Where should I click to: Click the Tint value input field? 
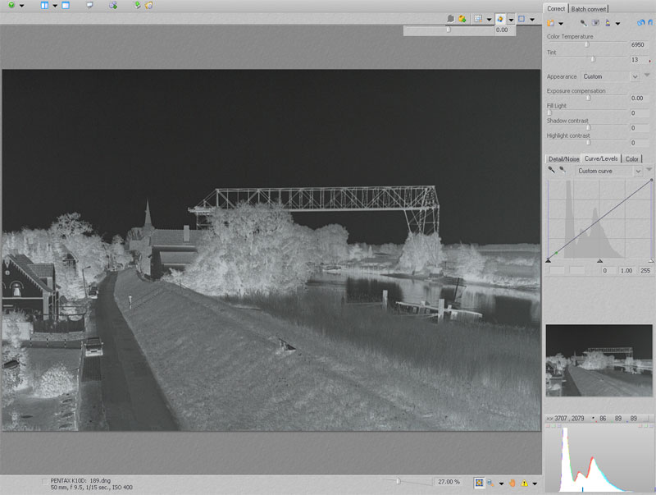[x=637, y=60]
